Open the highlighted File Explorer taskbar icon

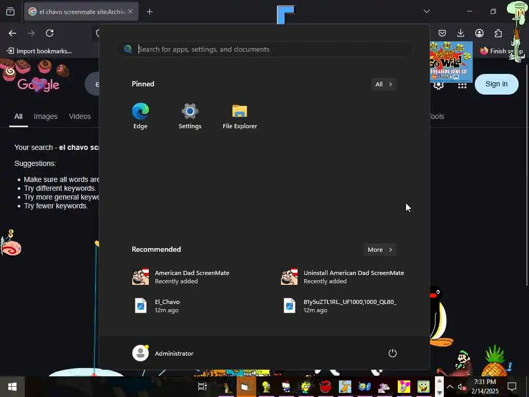tap(246, 387)
